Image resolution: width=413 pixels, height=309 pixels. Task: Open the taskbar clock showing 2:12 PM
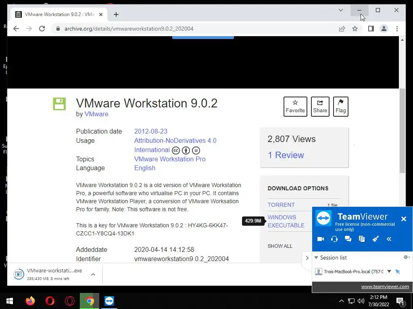[378, 301]
